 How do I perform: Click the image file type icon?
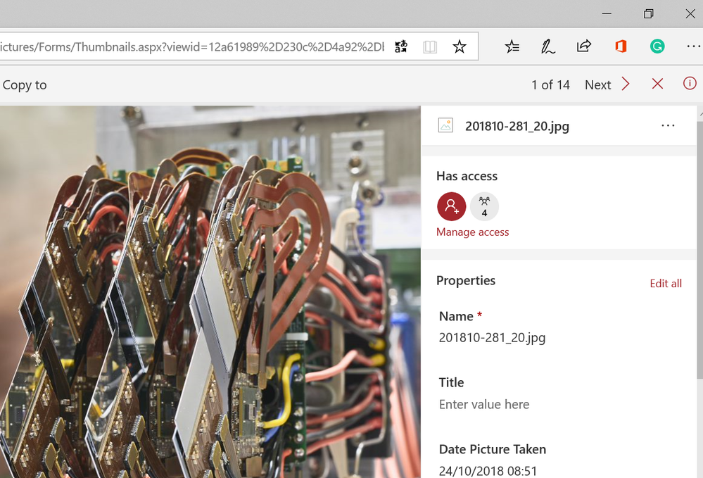(x=445, y=125)
